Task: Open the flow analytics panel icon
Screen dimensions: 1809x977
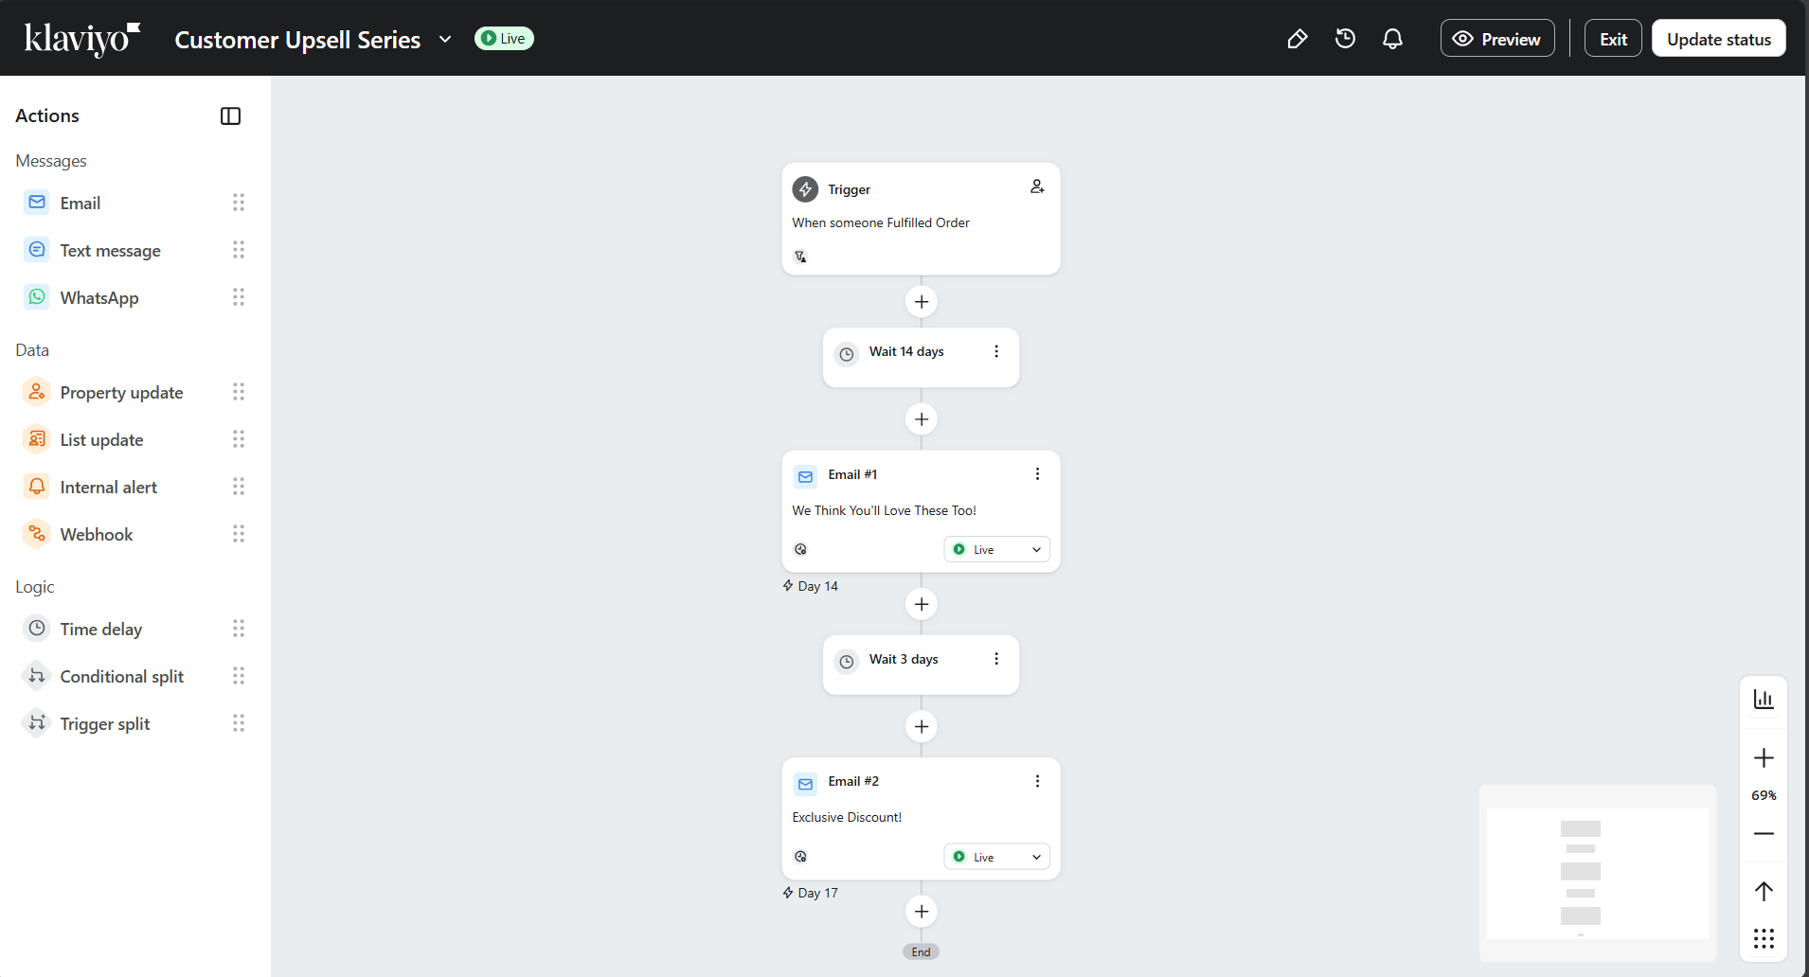Action: tap(1764, 698)
